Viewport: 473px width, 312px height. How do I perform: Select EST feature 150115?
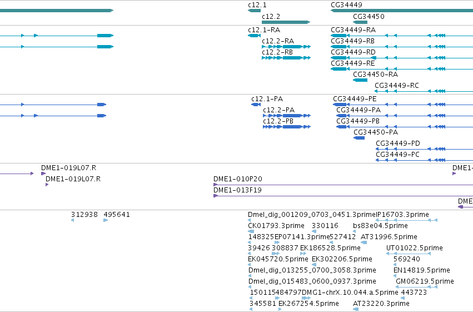pyautogui.click(x=263, y=293)
